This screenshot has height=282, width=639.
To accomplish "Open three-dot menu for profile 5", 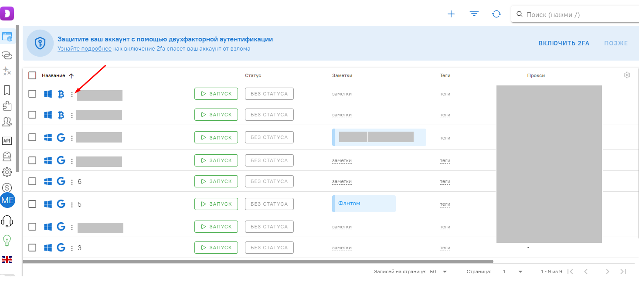I will [72, 204].
